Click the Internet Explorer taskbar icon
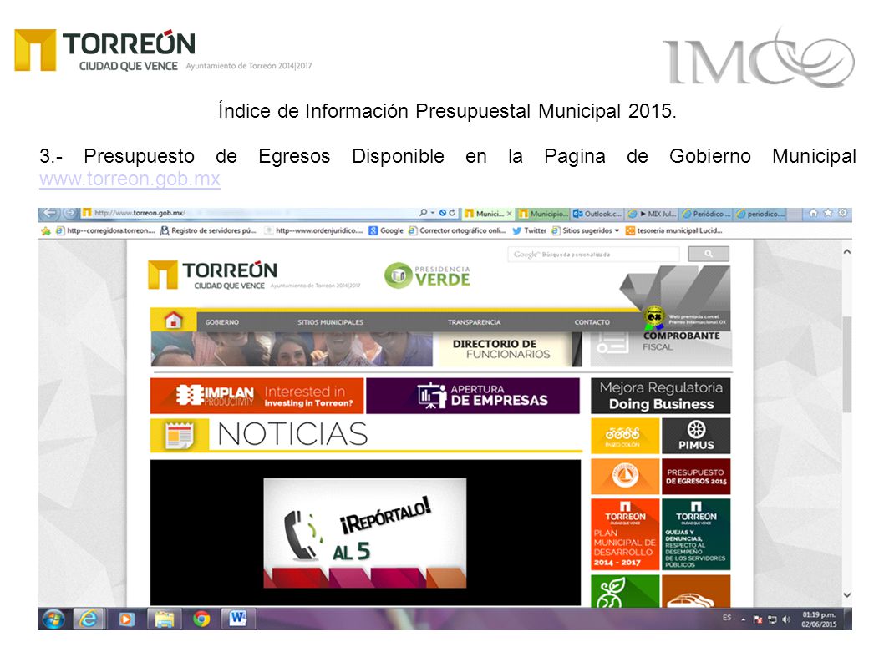This screenshot has width=884, height=662. tap(89, 619)
